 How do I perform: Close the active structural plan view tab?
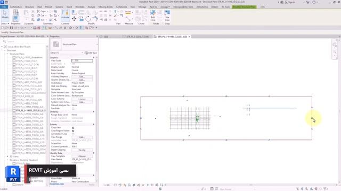190,37
